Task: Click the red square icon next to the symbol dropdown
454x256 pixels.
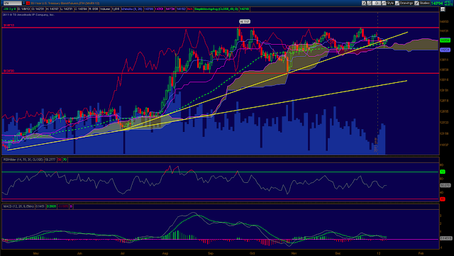Action: 28,3
